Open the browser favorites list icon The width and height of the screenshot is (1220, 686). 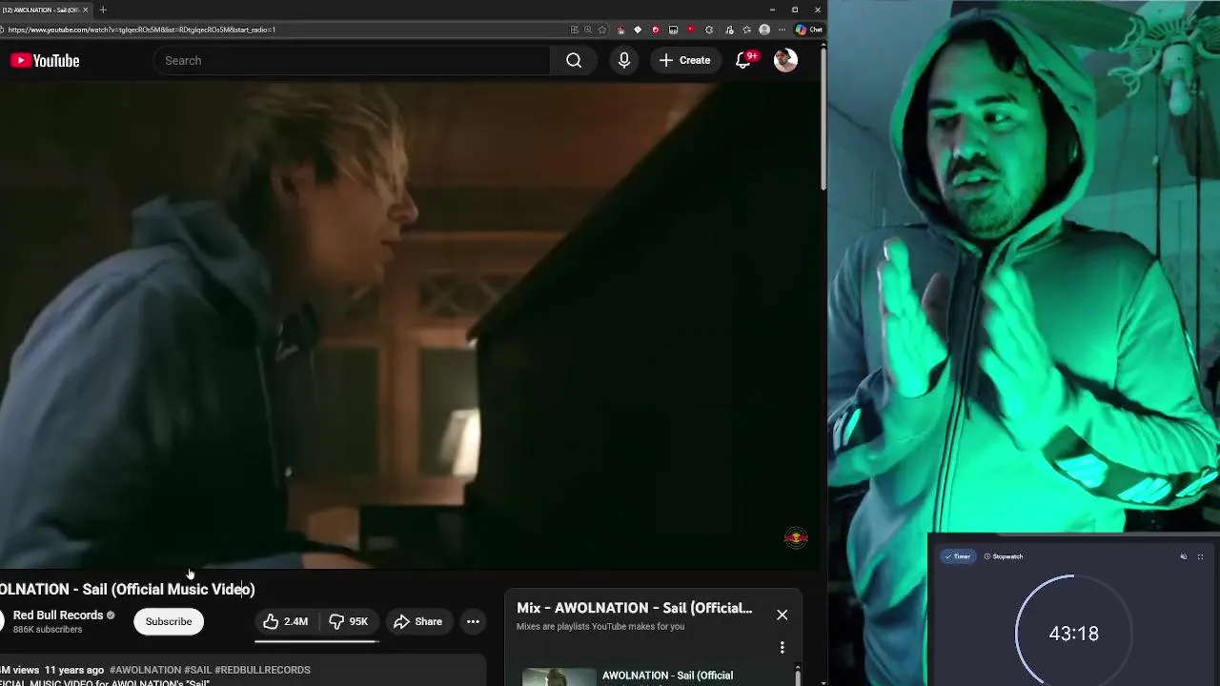tap(747, 30)
